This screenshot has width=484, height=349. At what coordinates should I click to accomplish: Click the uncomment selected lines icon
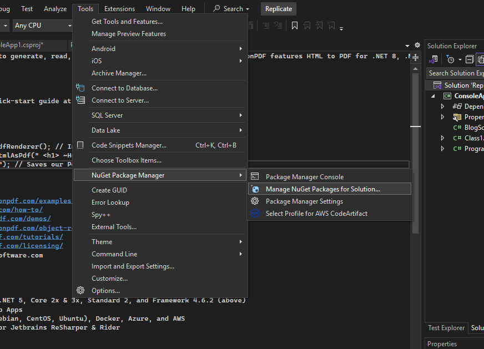point(278,26)
